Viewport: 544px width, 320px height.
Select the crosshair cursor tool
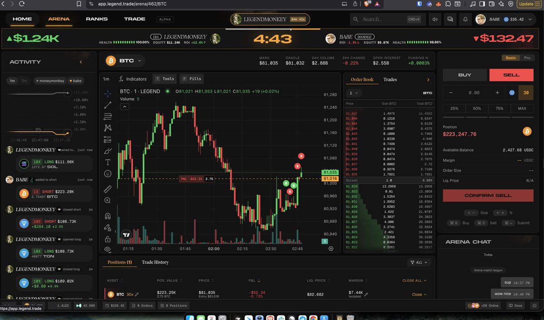pyautogui.click(x=107, y=94)
